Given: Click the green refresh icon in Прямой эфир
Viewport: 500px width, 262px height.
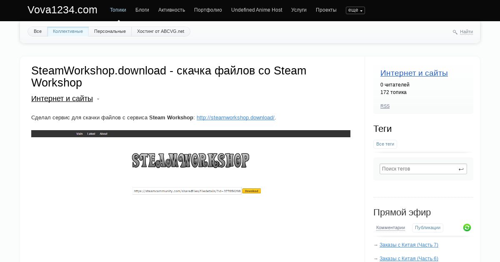Looking at the screenshot, I should 467,227.
